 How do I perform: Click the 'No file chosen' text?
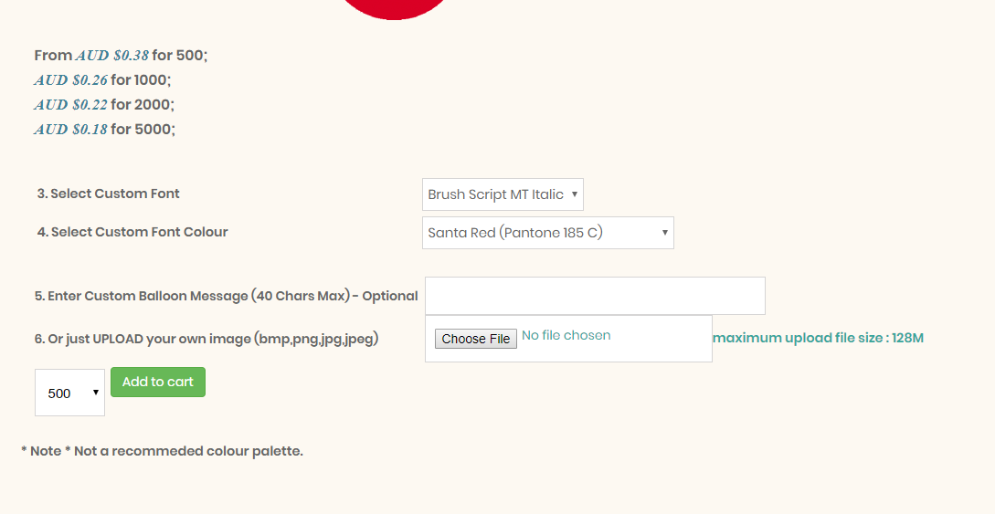[566, 335]
